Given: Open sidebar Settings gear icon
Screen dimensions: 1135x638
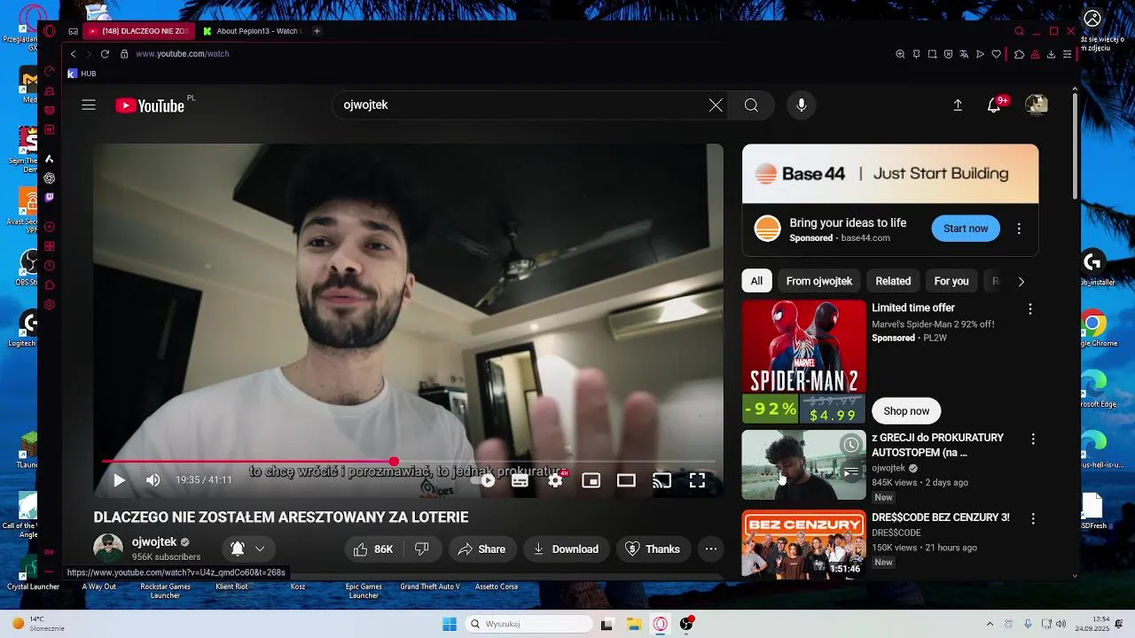Looking at the screenshot, I should 50,305.
